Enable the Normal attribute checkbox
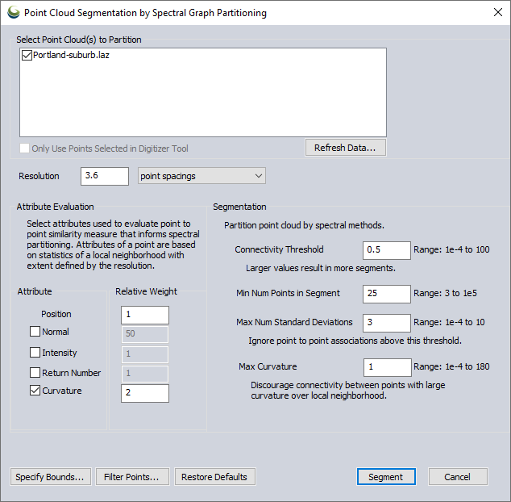511x502 pixels. (35, 332)
